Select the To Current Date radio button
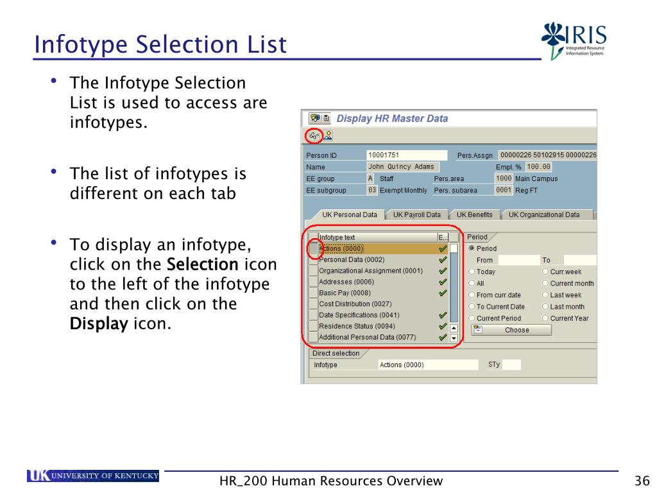 tap(472, 307)
